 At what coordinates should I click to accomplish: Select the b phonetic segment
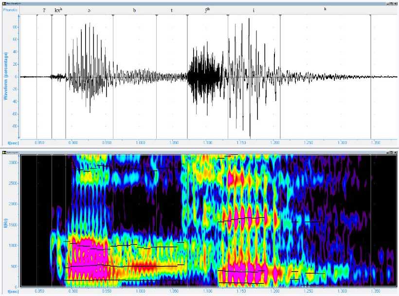(x=135, y=10)
